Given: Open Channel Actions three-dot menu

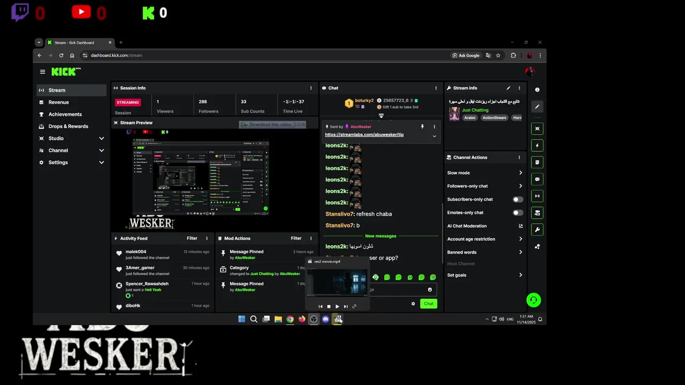Looking at the screenshot, I should tap(519, 158).
